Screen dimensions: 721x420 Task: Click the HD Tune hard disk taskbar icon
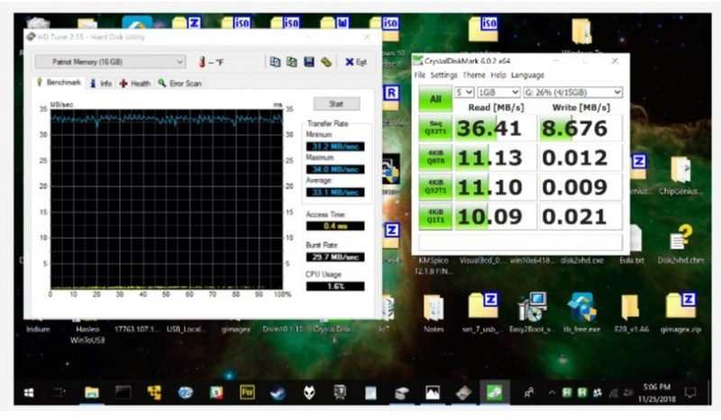(x=463, y=392)
